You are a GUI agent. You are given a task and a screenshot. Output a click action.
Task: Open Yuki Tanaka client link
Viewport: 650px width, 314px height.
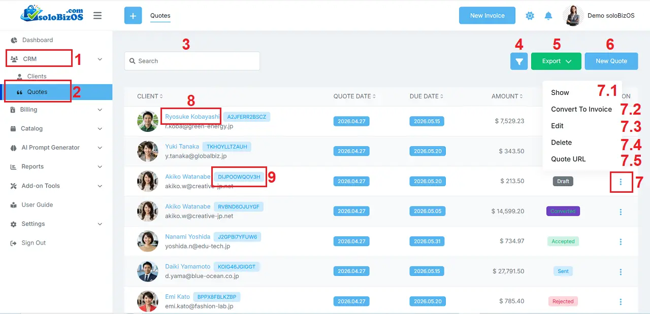click(x=182, y=147)
